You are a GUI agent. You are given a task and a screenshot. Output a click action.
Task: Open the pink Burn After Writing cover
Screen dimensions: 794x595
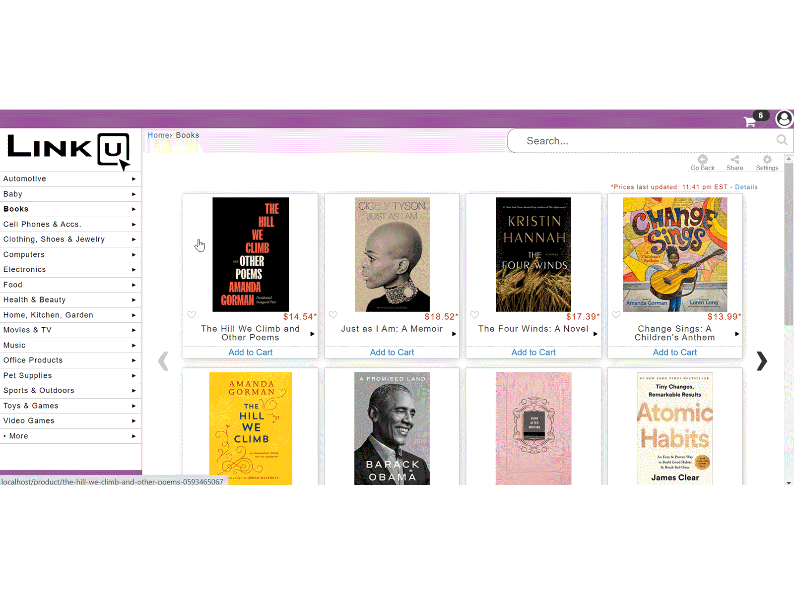533,428
